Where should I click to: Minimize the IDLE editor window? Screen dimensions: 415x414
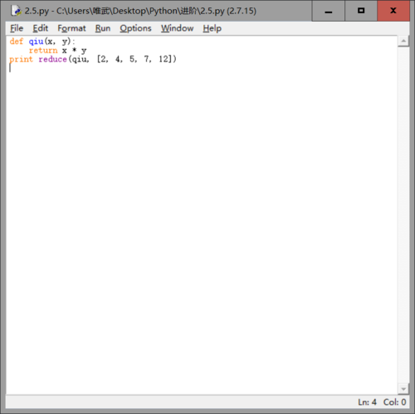pos(329,11)
